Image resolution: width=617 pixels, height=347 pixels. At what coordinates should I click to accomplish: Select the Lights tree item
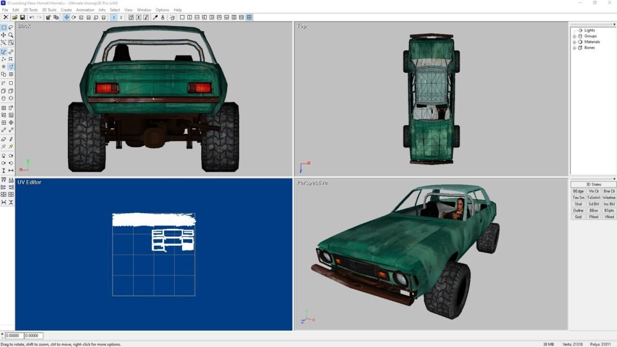click(x=589, y=30)
